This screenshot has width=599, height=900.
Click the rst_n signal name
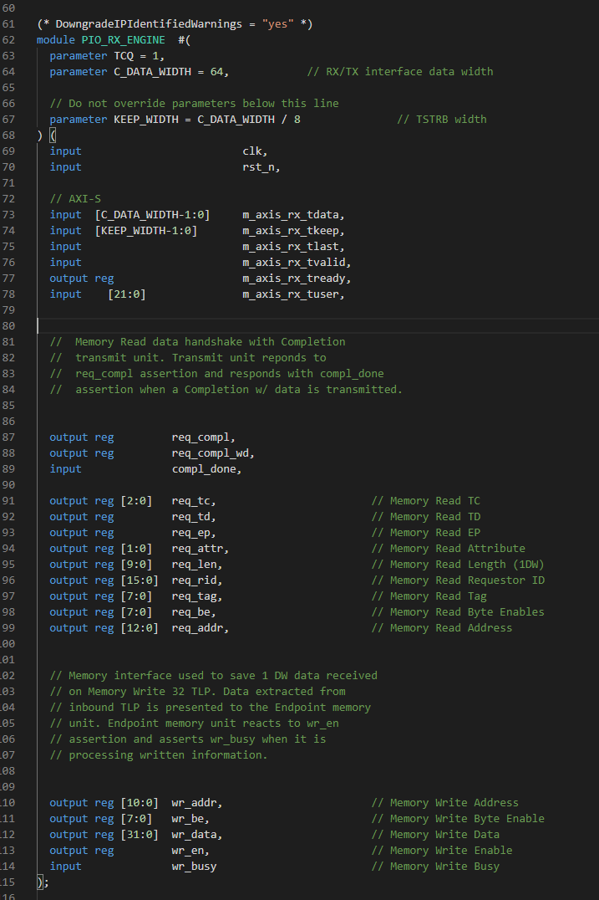[x=258, y=167]
